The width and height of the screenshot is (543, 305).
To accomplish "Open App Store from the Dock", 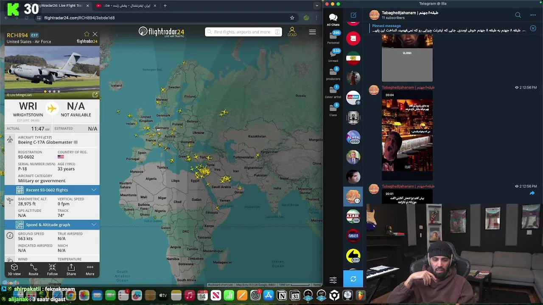I will [269, 295].
